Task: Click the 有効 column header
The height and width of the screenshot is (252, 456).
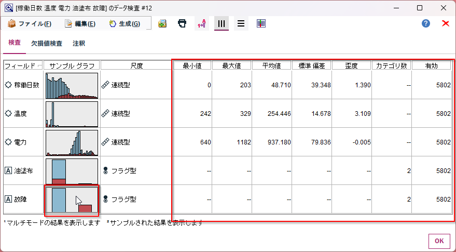Action: tap(431, 65)
